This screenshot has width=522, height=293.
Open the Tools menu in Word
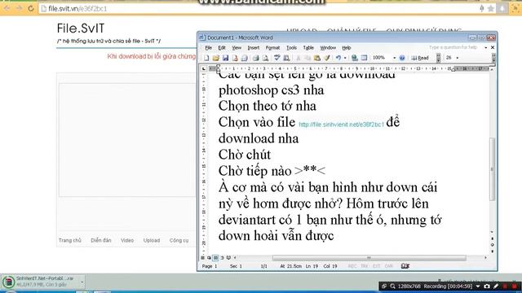tap(291, 48)
